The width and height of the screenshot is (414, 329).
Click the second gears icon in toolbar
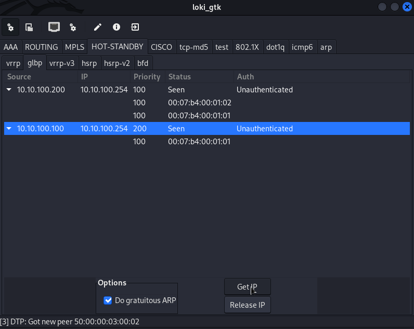[73, 27]
